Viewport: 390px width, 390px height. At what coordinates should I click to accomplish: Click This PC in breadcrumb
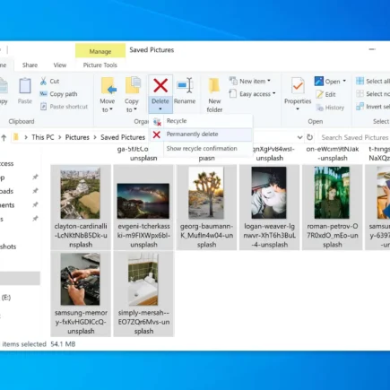pos(43,137)
